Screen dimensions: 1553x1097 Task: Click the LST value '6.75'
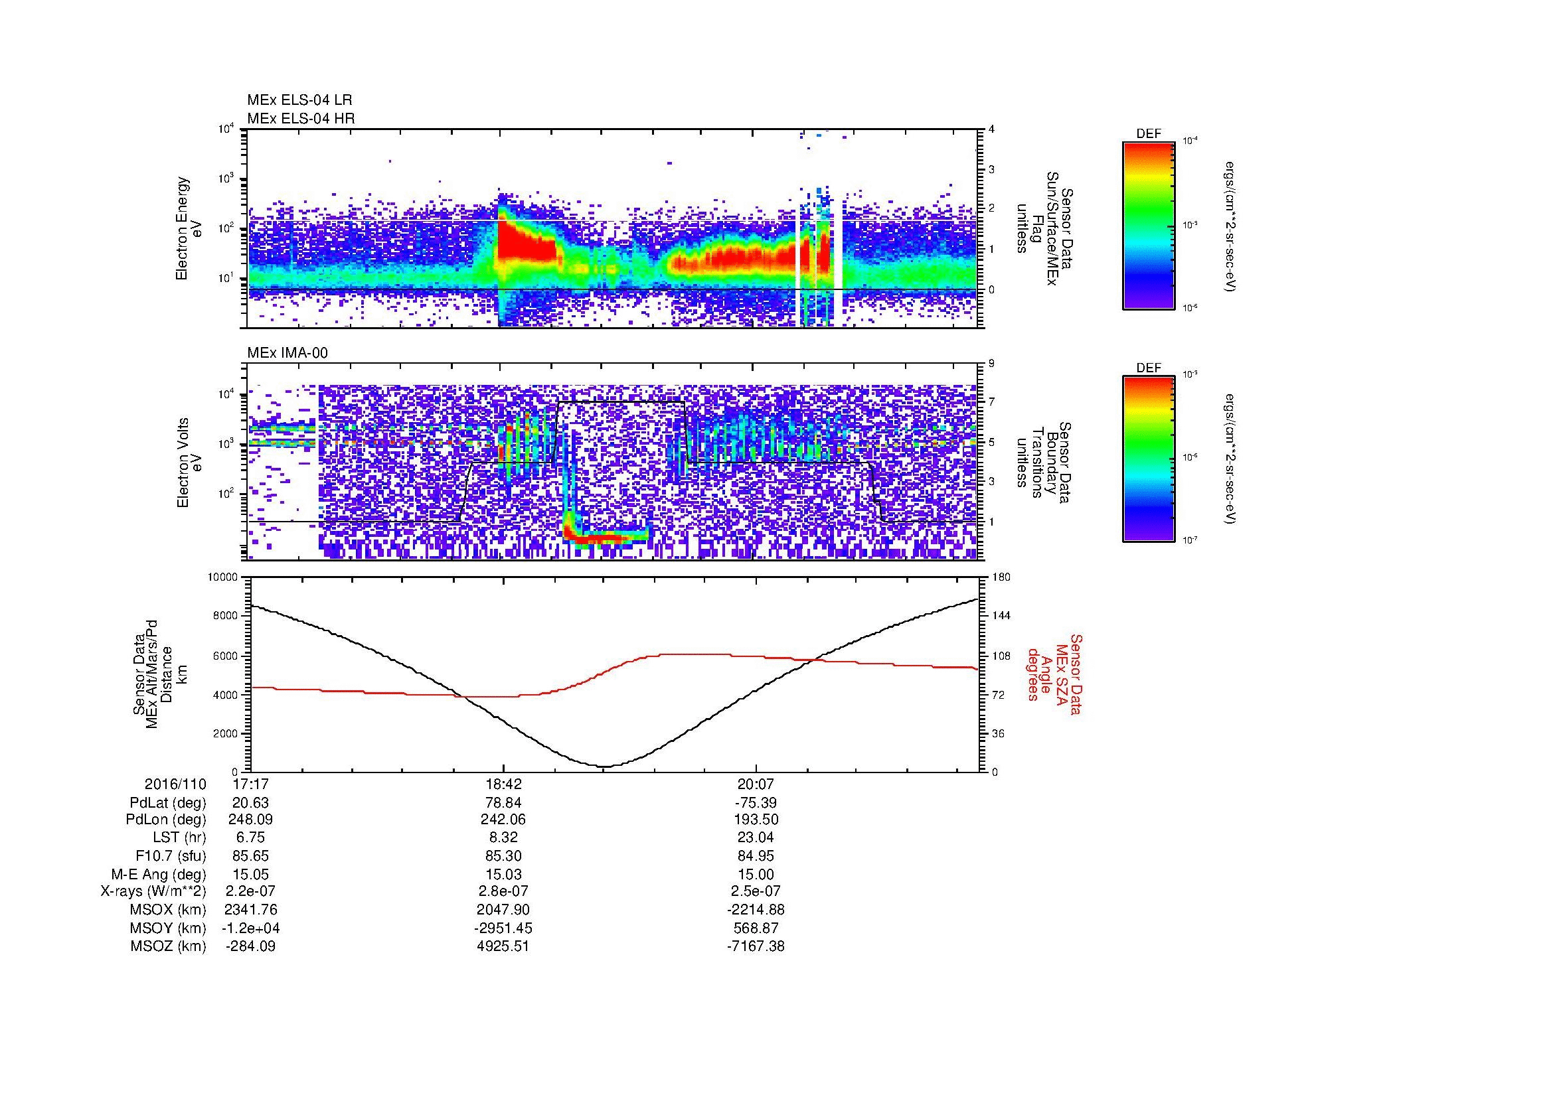tap(250, 838)
